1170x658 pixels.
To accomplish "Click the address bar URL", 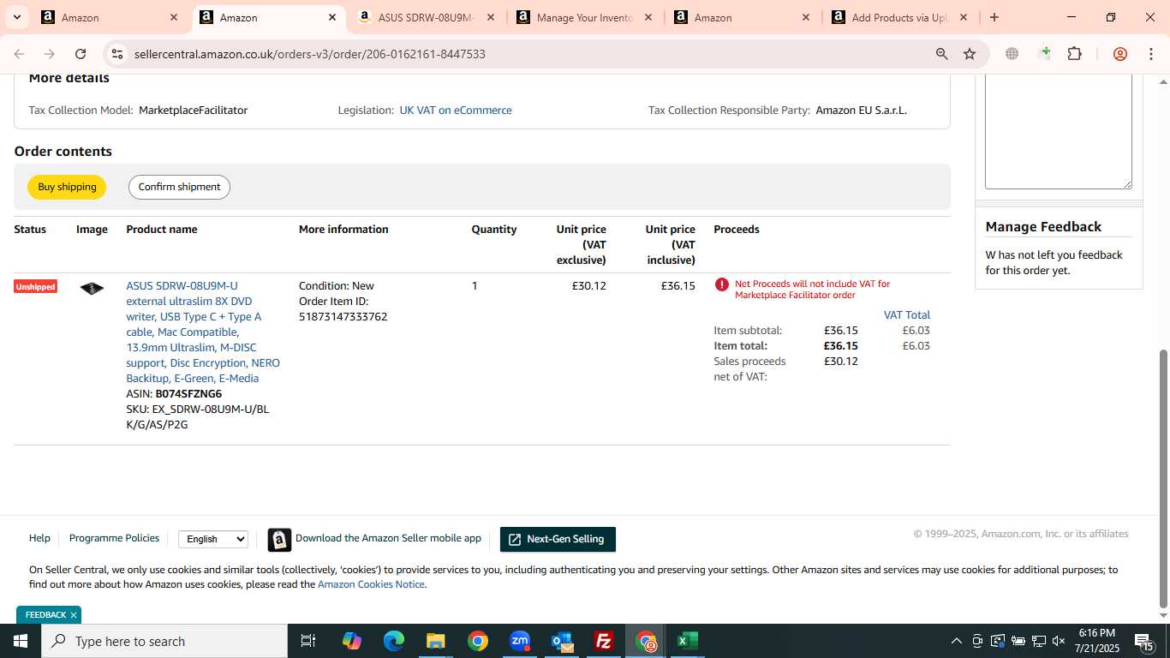I will click(309, 54).
